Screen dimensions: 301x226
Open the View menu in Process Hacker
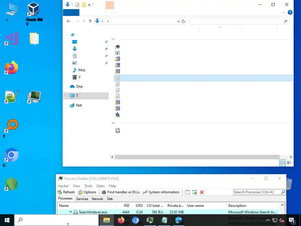(x=76, y=186)
